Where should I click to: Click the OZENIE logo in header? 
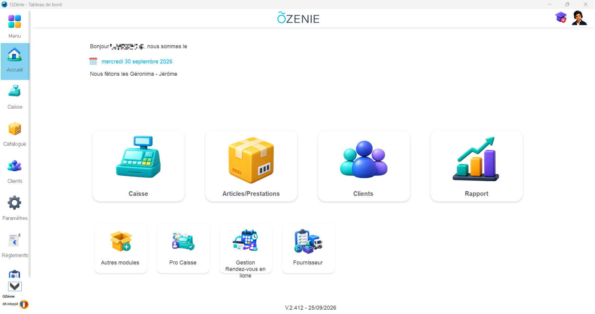pyautogui.click(x=298, y=18)
